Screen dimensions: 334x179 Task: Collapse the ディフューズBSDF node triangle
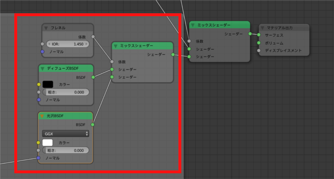pos(42,69)
